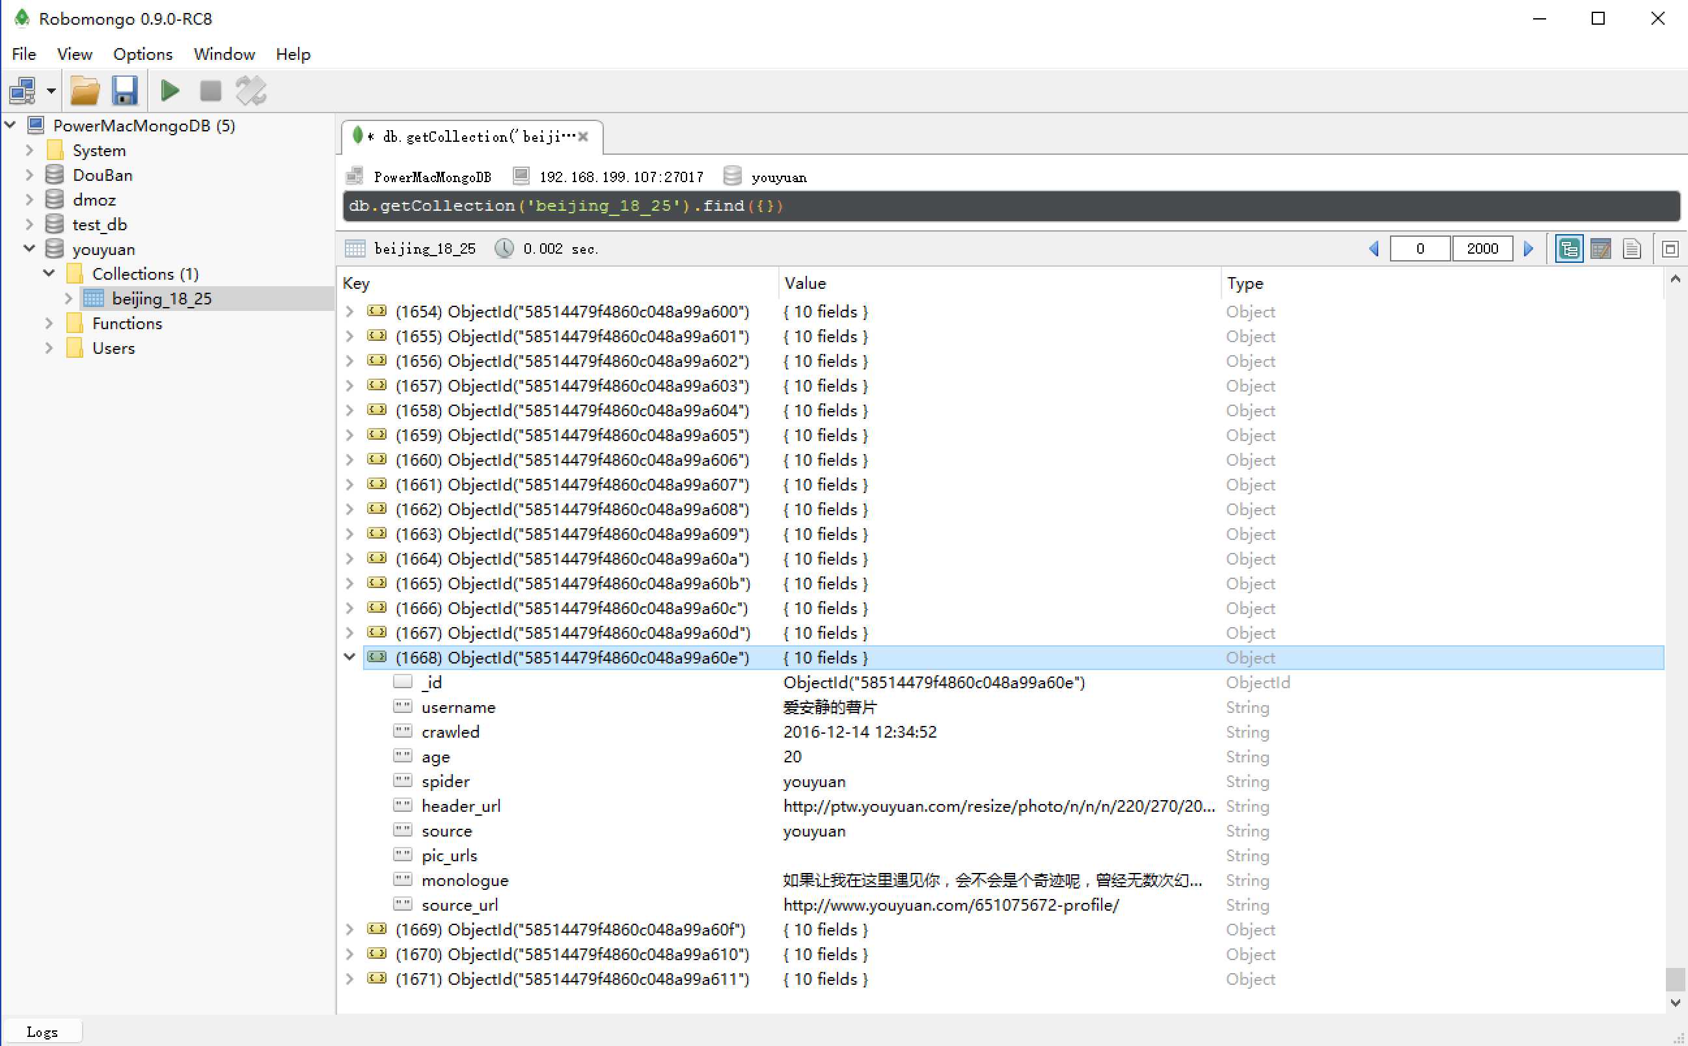Close the db.getCollection query tab
Screen dimensions: 1688x1046
coord(584,137)
